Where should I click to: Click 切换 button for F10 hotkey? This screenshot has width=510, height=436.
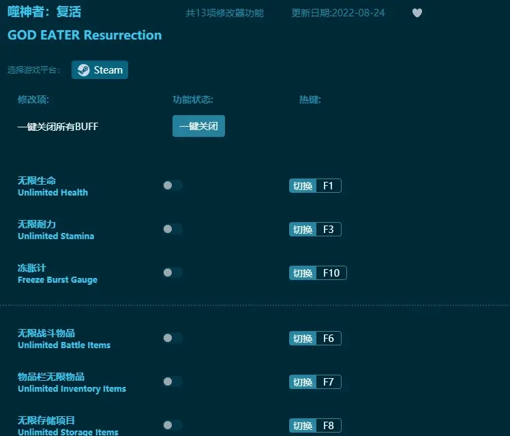click(303, 273)
